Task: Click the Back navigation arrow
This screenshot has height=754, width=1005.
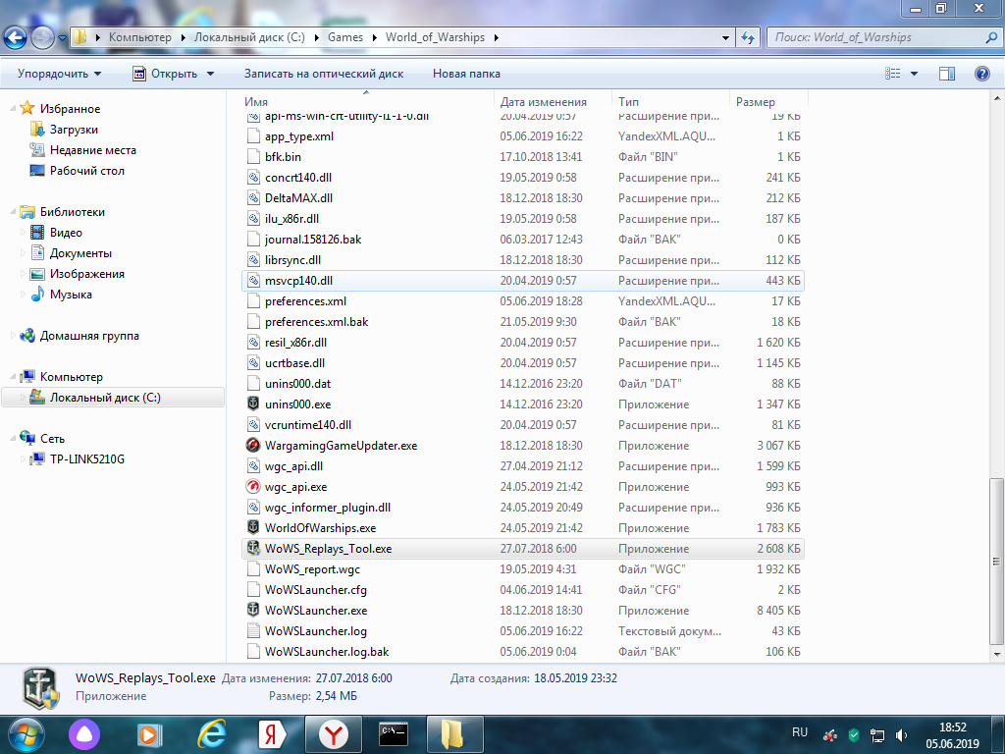Action: [x=16, y=38]
